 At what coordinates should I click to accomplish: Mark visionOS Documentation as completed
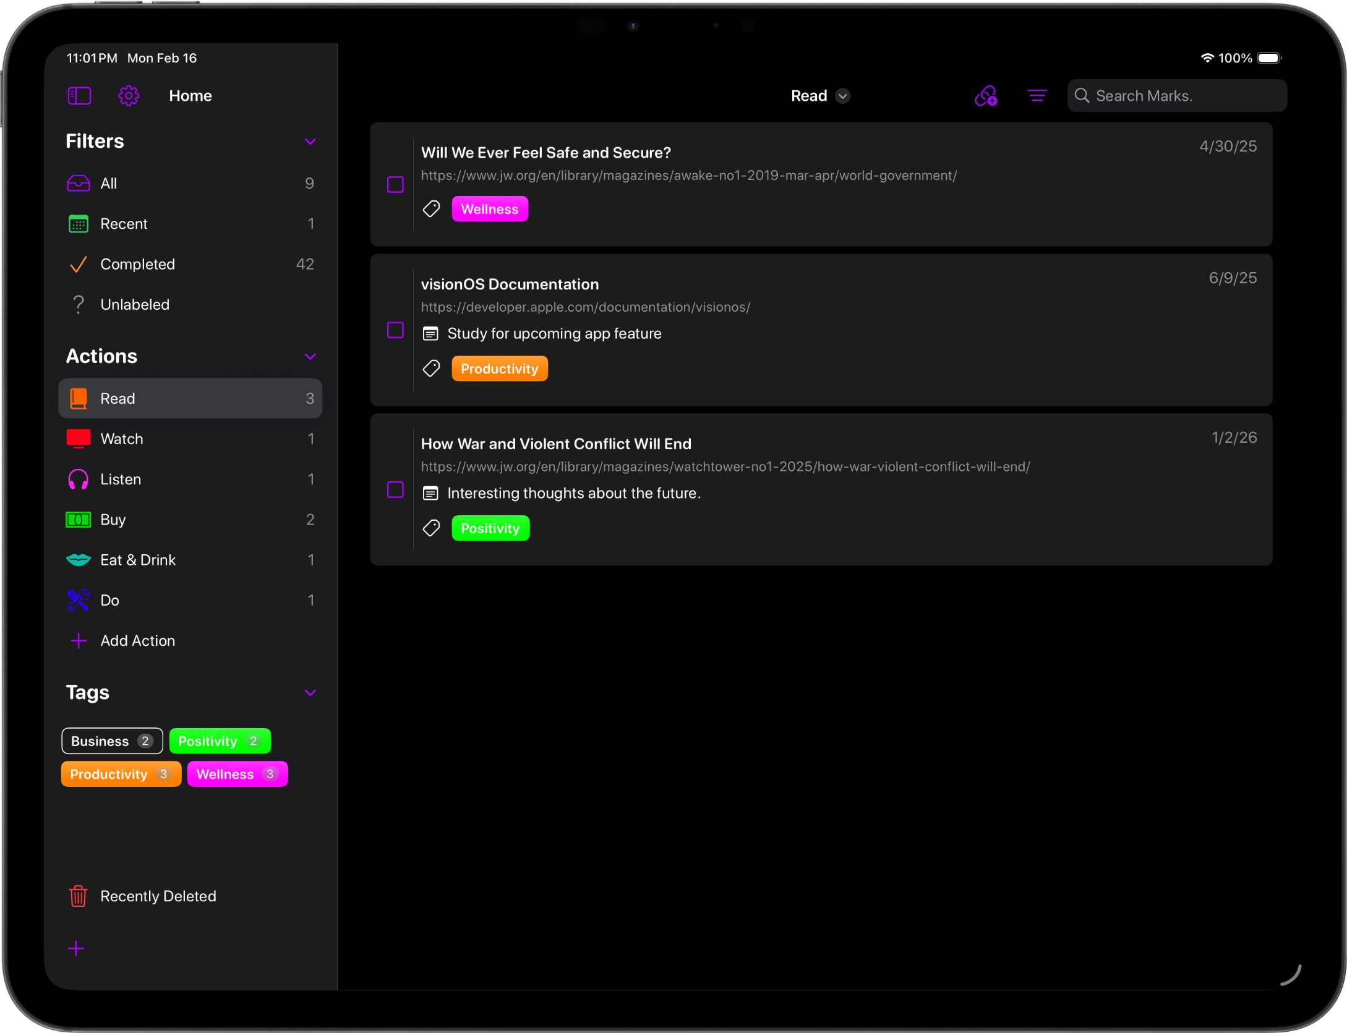point(395,330)
